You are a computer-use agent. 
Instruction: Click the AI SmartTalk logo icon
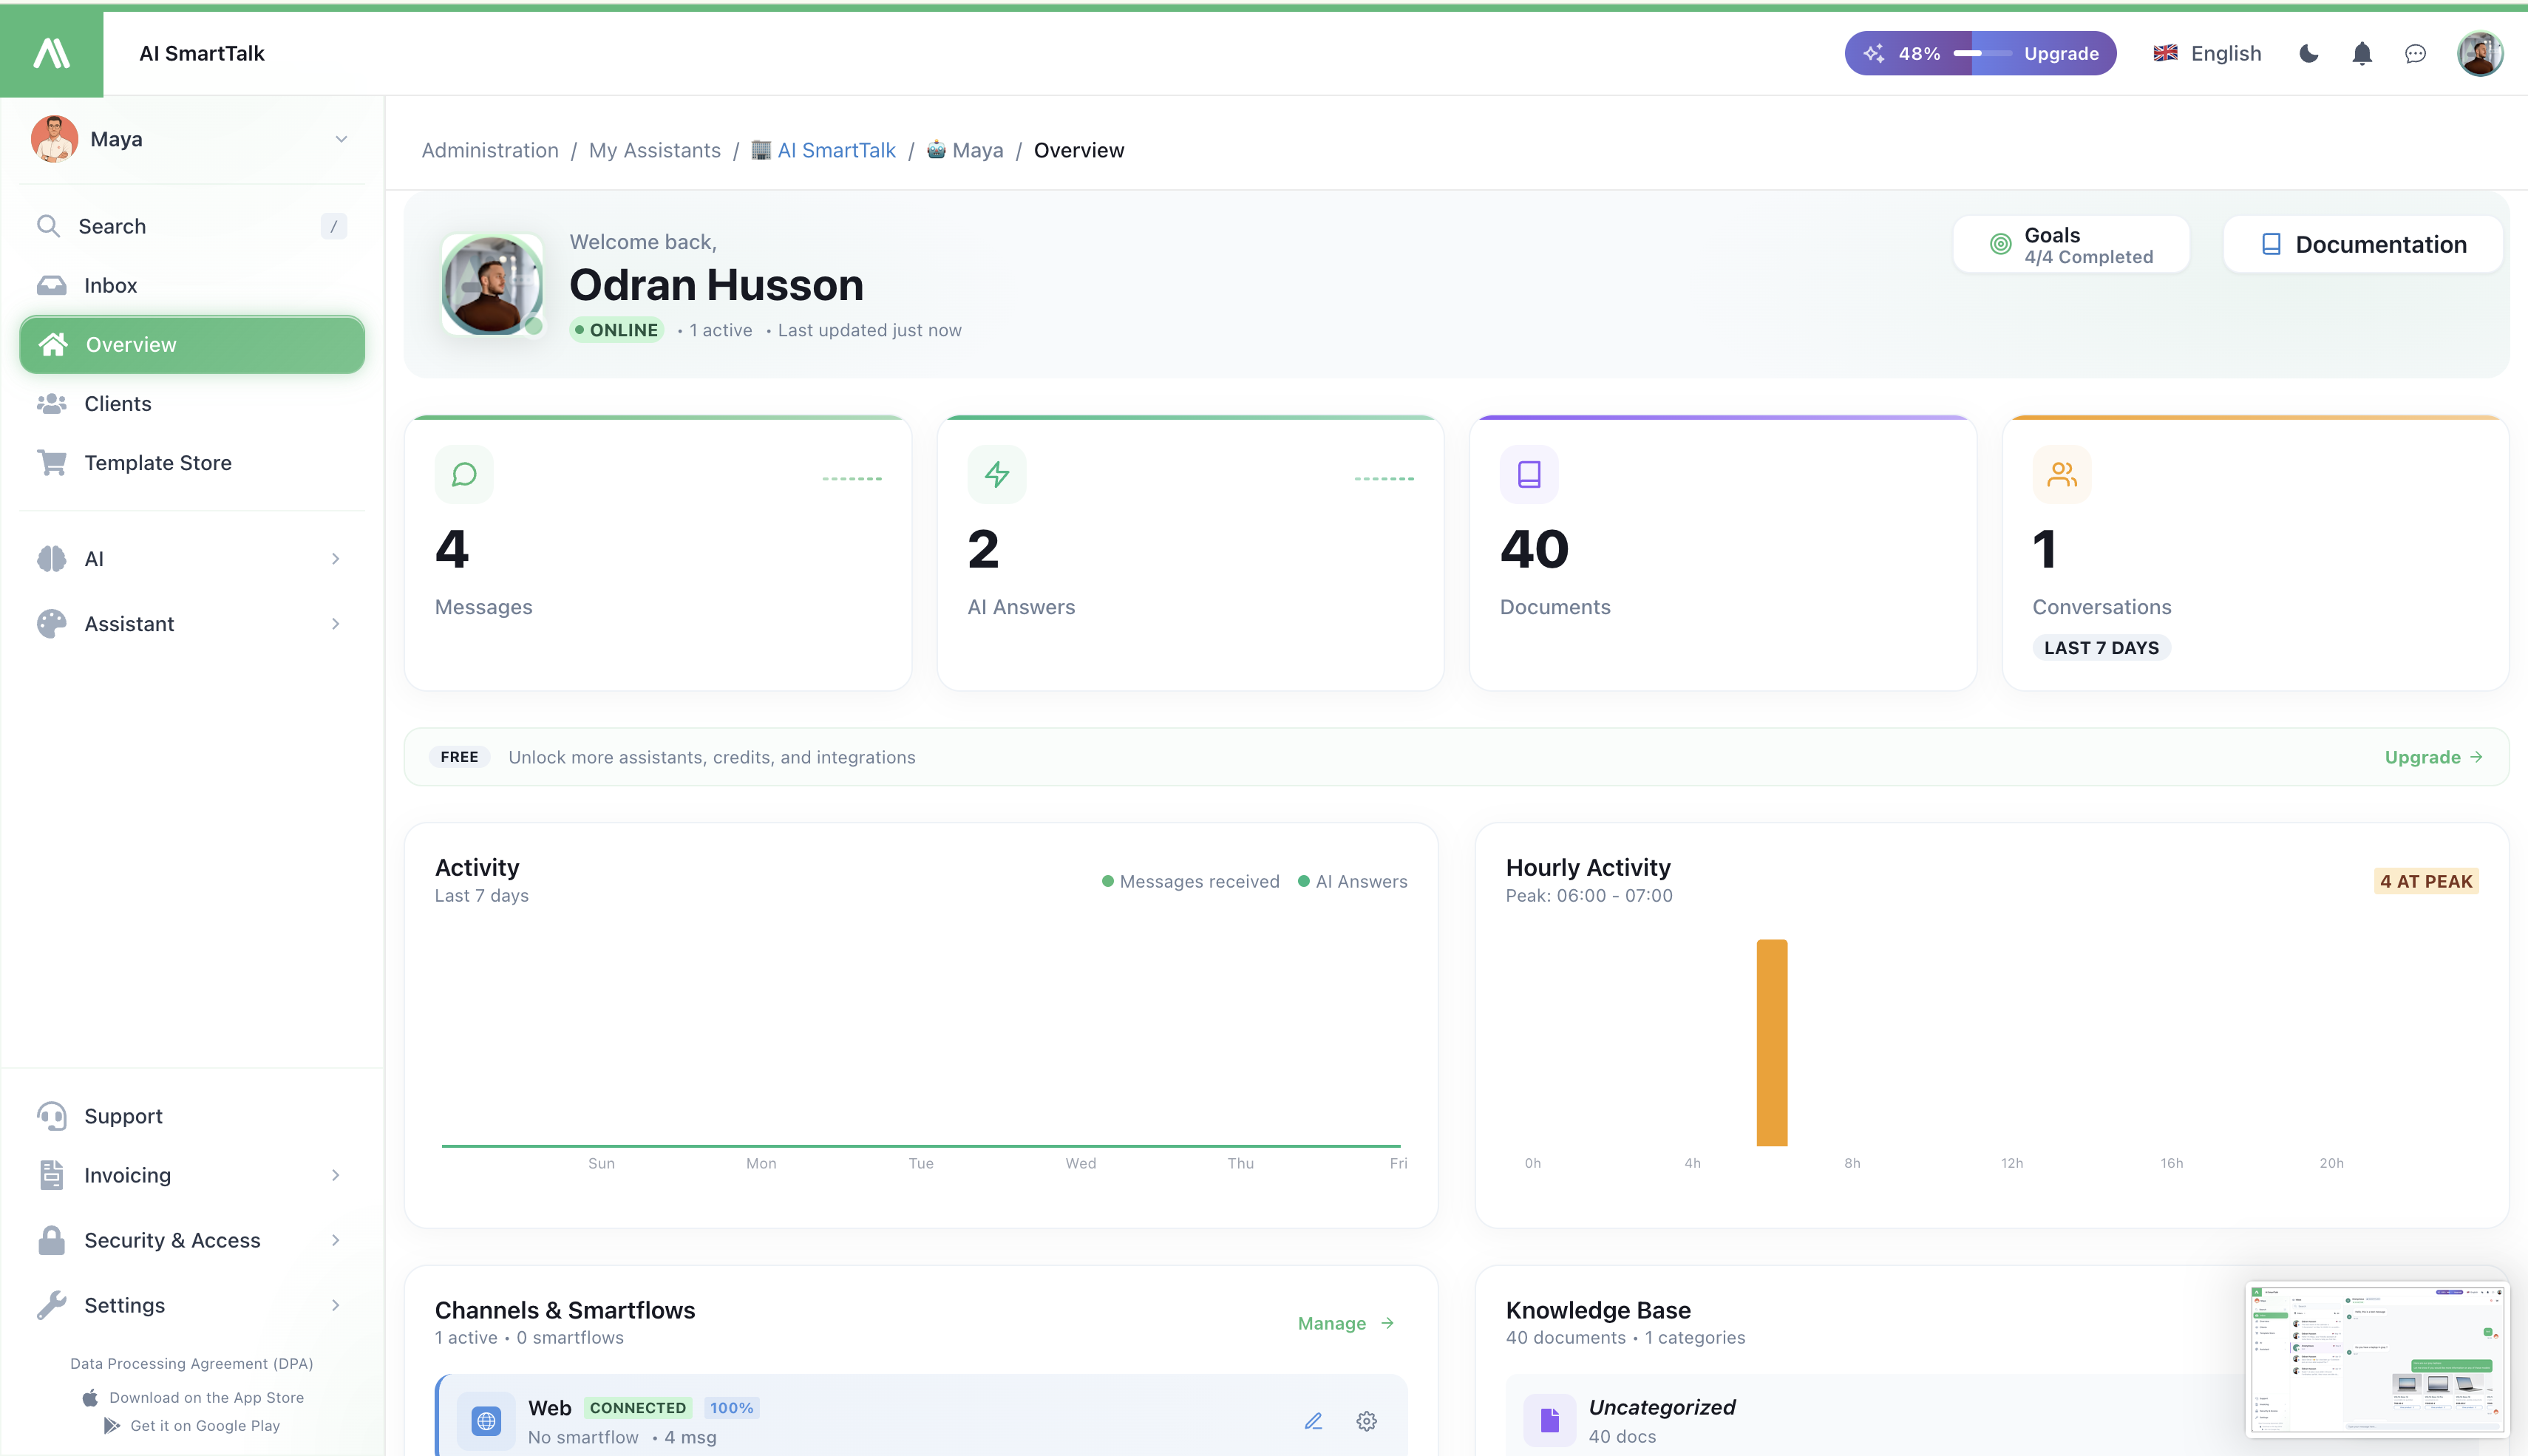pos(51,53)
